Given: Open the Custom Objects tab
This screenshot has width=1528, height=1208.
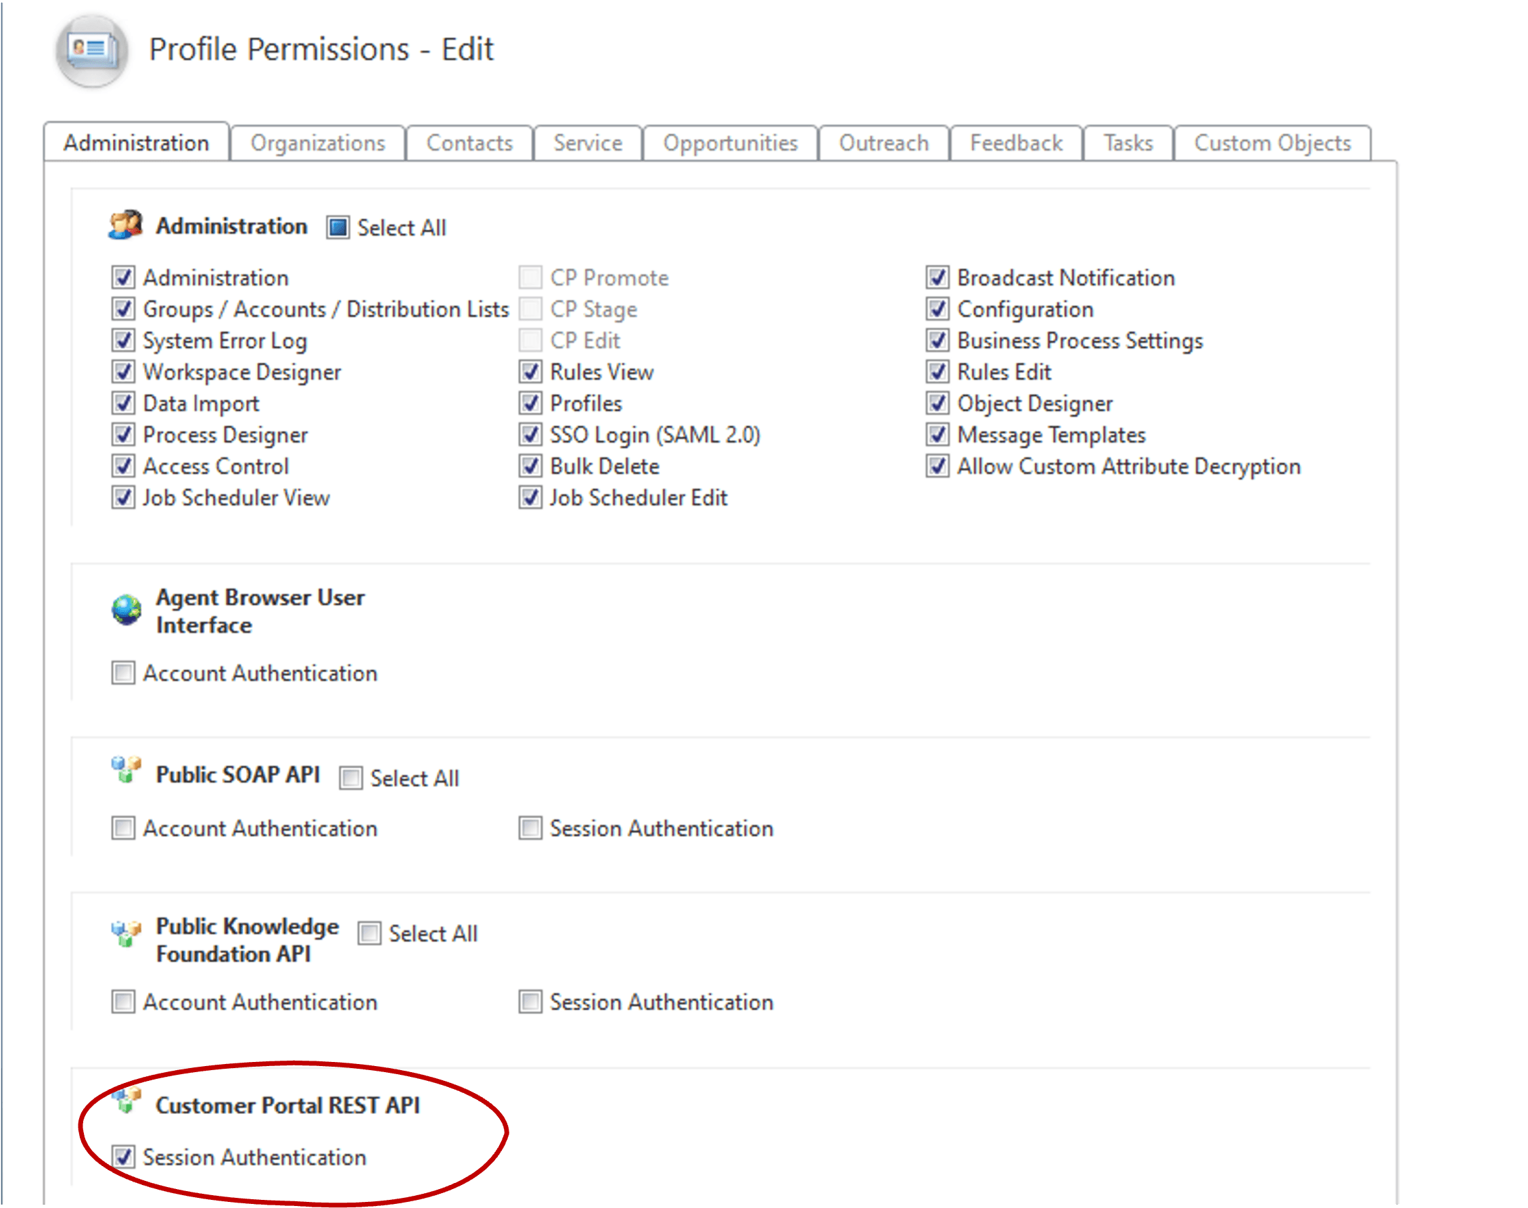Looking at the screenshot, I should 1272,143.
